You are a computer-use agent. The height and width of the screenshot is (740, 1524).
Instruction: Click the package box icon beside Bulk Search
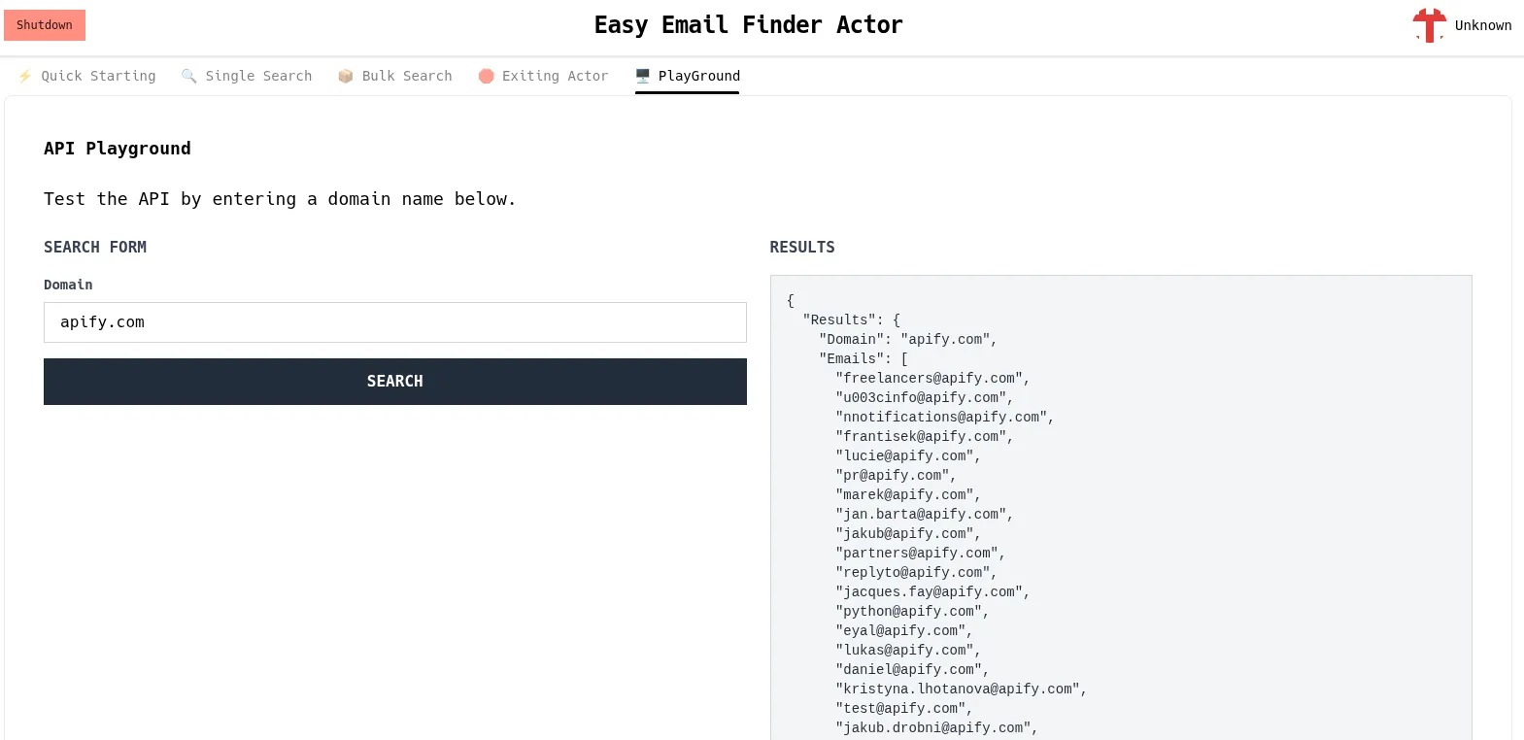pos(345,76)
